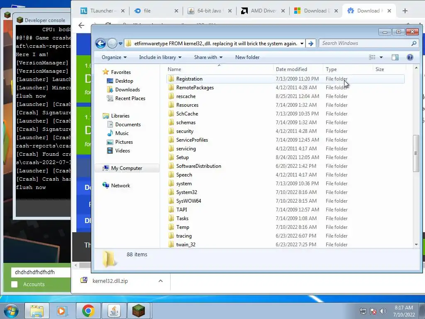Select the System32 folder icon

pos(171,192)
